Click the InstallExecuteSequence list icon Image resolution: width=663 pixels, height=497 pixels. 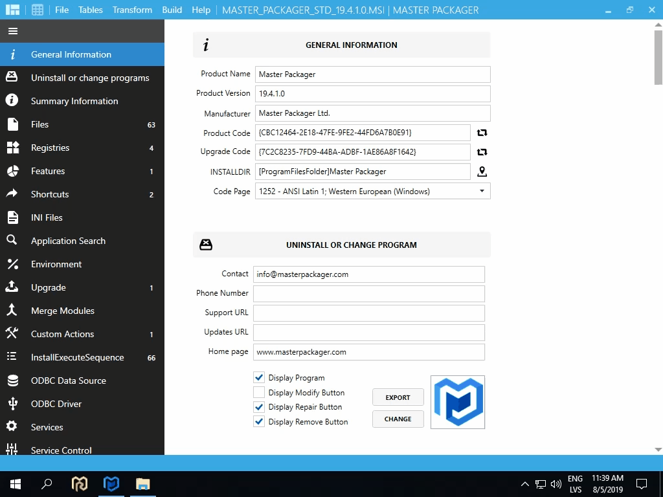12,357
